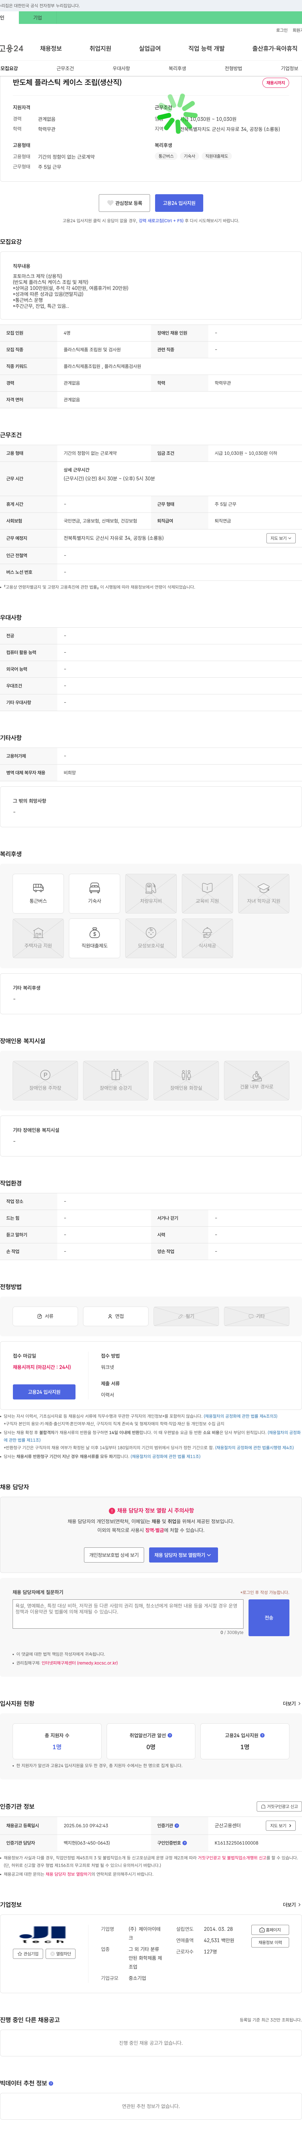This screenshot has width=302, height=2148.
Task: Open the 출산휴가·육아휴직 menu
Action: click(275, 48)
